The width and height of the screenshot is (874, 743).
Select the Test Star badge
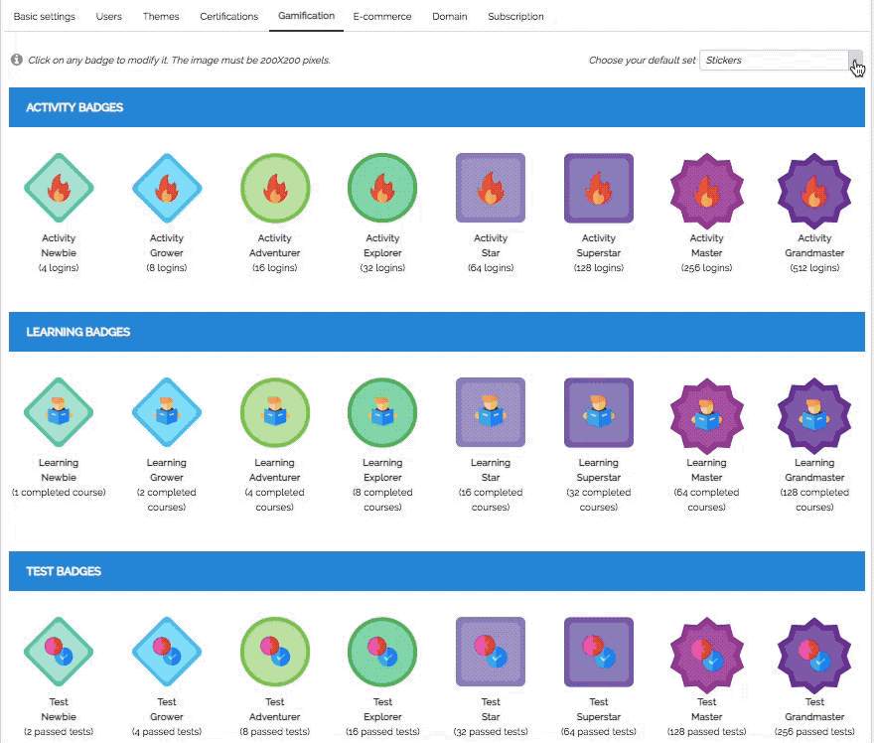coord(490,653)
